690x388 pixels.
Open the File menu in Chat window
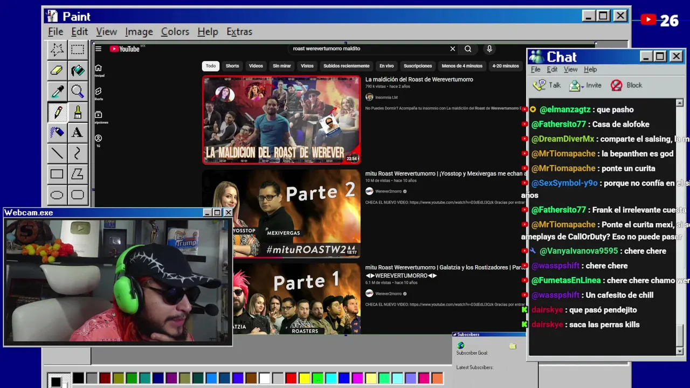(535, 70)
